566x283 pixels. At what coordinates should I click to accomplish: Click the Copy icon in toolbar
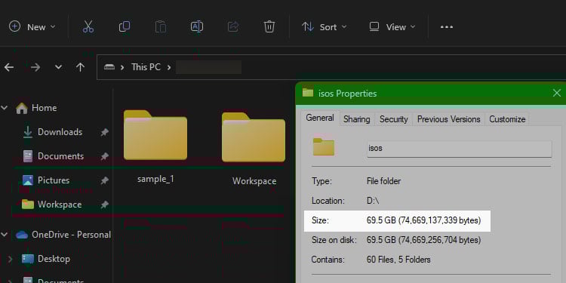[125, 26]
